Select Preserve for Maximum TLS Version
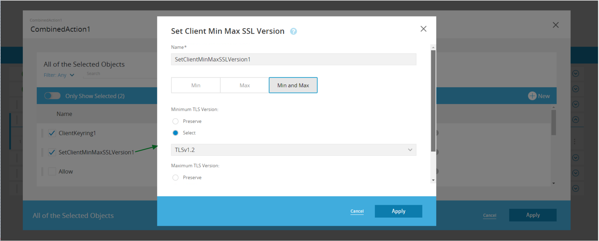 point(175,177)
